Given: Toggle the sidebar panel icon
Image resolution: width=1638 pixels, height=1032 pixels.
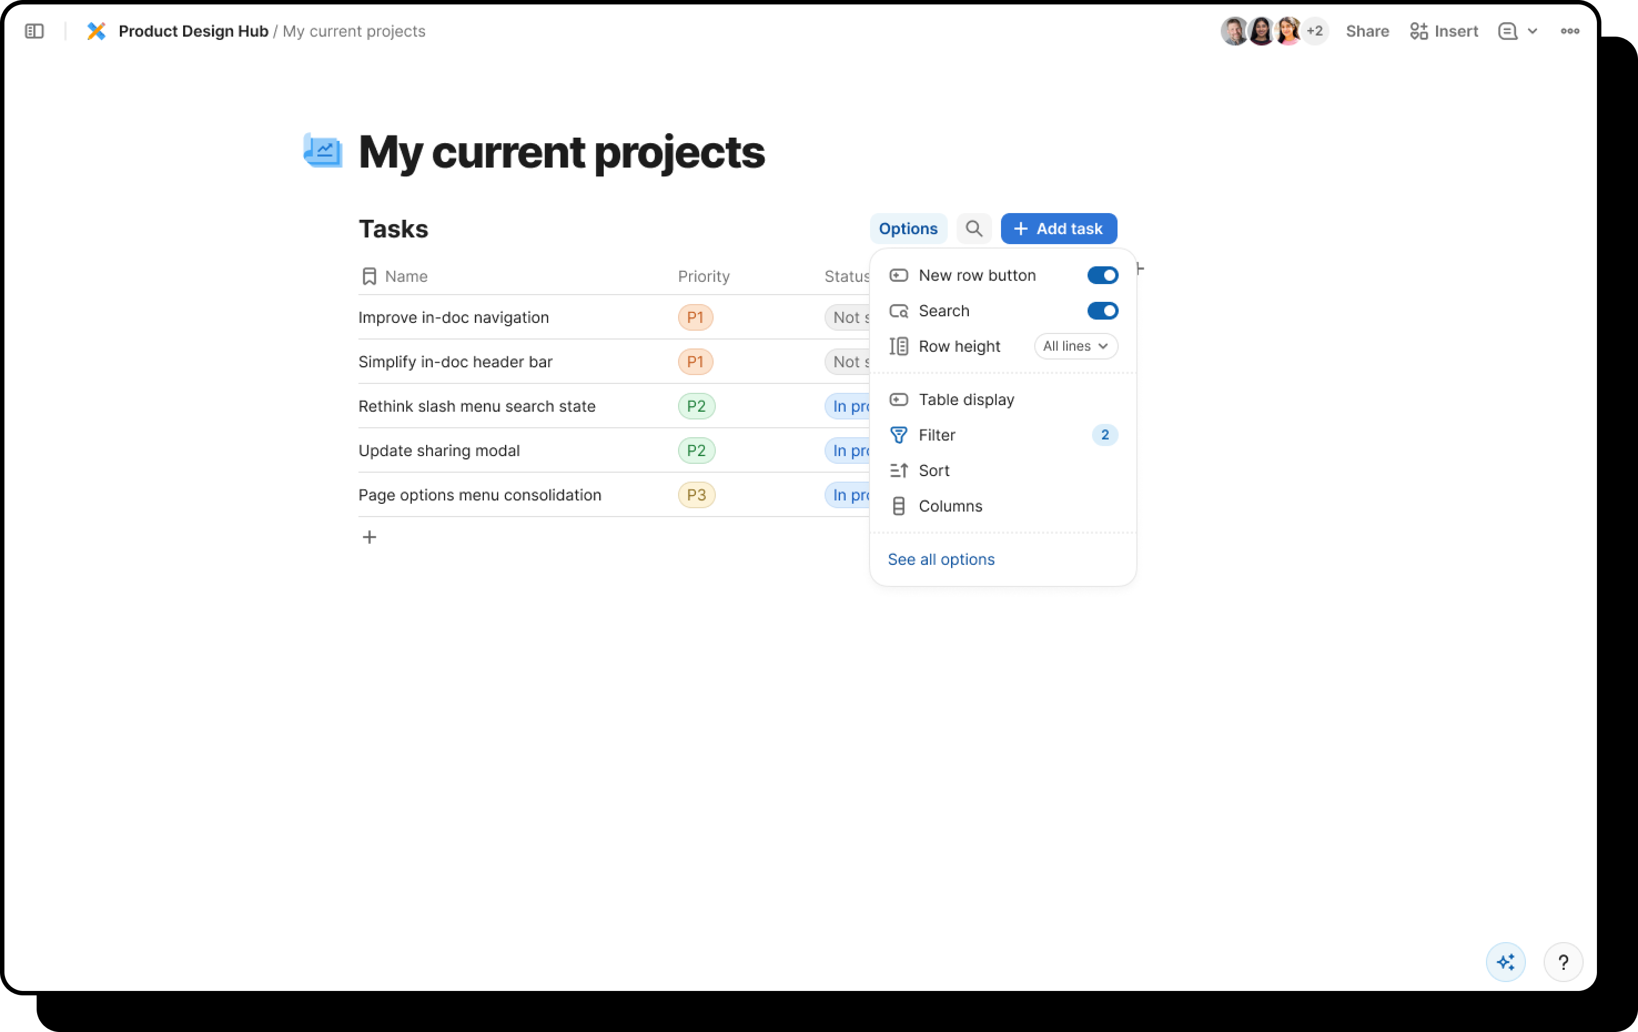Looking at the screenshot, I should (x=34, y=31).
